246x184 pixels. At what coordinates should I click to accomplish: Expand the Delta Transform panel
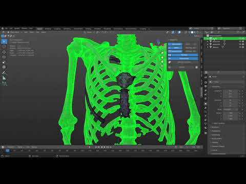(219, 123)
